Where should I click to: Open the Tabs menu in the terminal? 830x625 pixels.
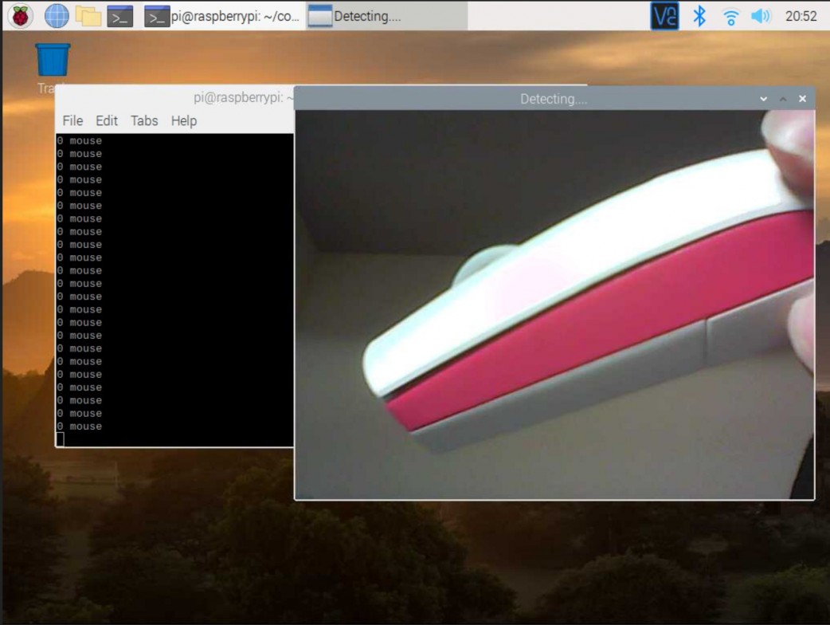pyautogui.click(x=144, y=120)
